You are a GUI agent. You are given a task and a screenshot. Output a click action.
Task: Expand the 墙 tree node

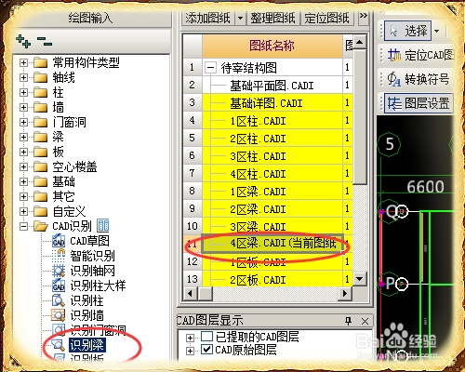click(23, 107)
